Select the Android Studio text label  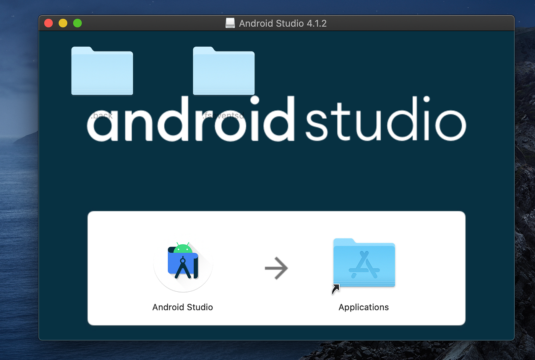click(x=183, y=307)
